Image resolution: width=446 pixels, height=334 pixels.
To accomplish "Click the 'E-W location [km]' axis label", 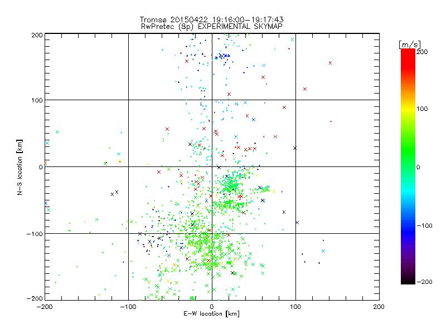I will [211, 313].
